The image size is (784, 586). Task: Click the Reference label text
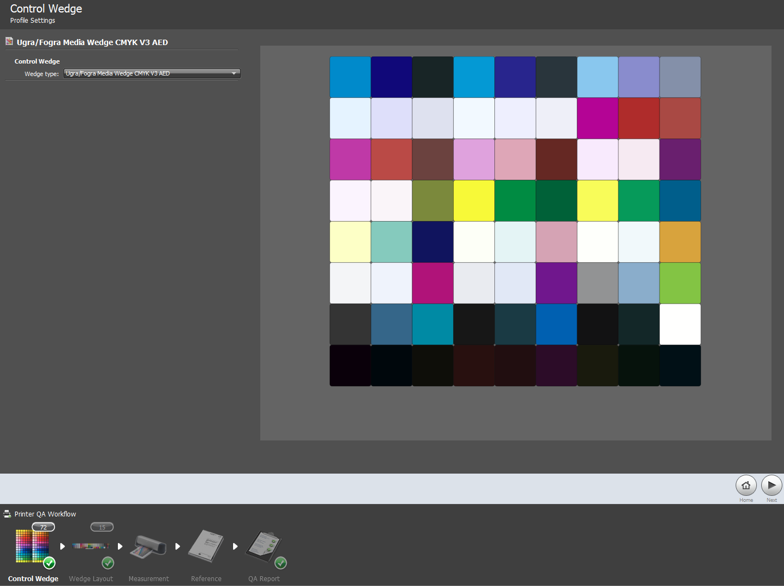206,579
